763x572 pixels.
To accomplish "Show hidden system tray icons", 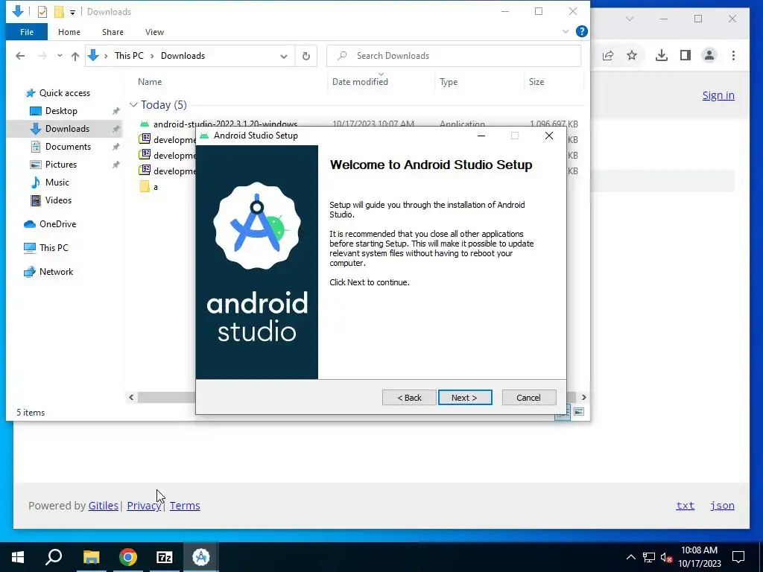I will coord(630,557).
